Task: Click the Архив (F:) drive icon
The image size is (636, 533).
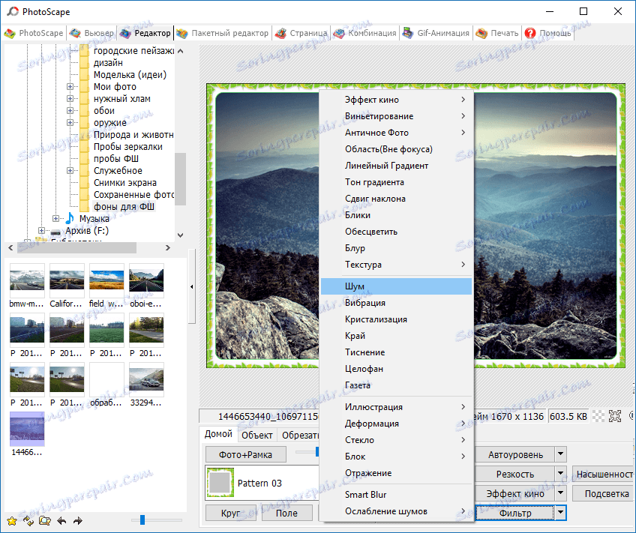Action: (55, 232)
